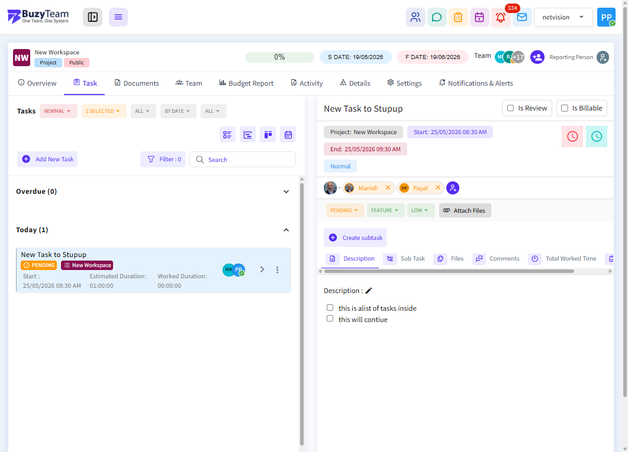Open the hamburger menu button
Image resolution: width=628 pixels, height=452 pixels.
pyautogui.click(x=118, y=17)
